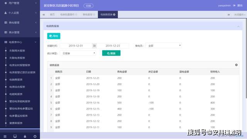
Task: Open the 复费率报表 report
Action: pos(16,123)
